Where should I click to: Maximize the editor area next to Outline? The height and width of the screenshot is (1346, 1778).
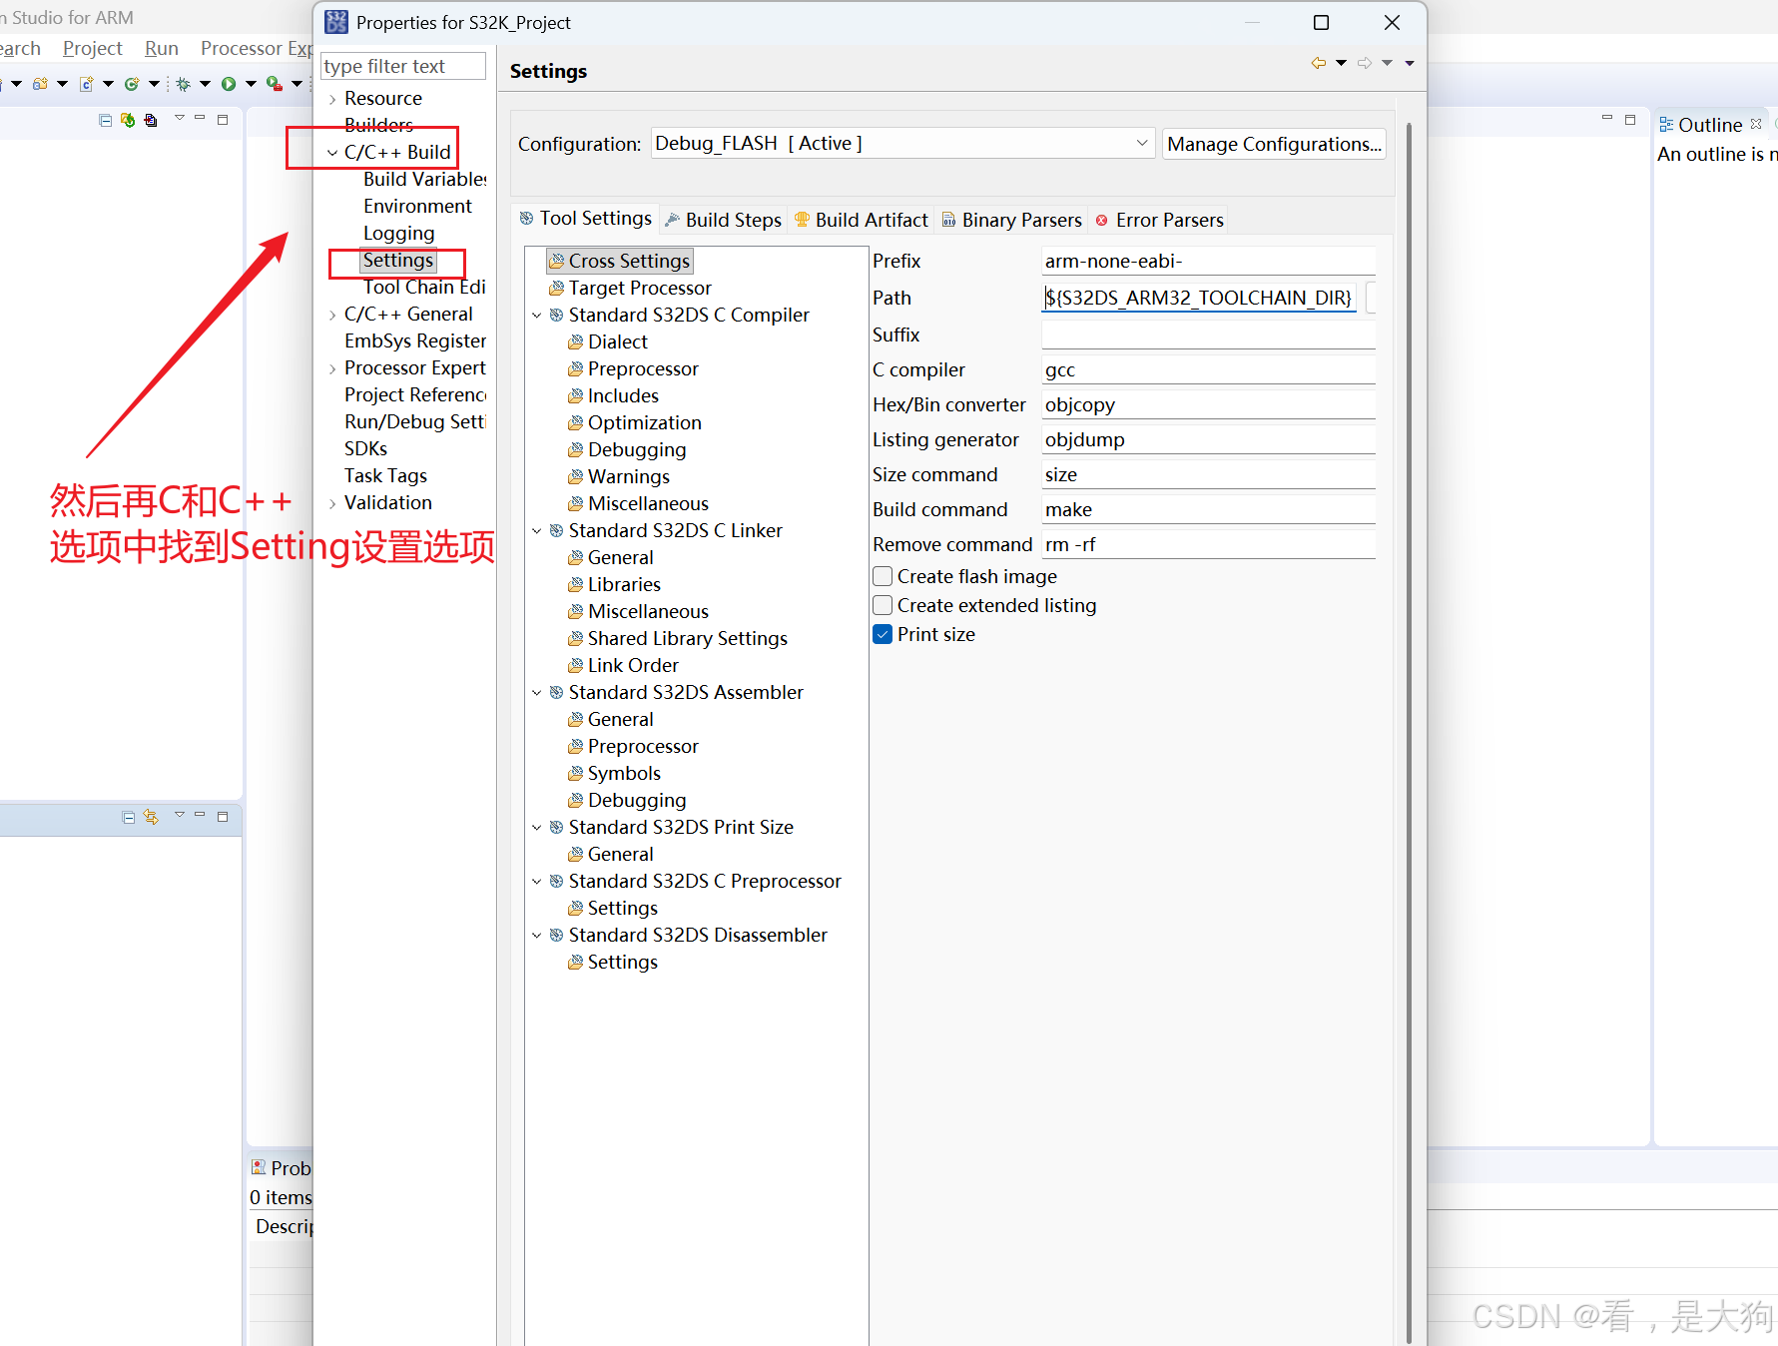pos(1630,120)
